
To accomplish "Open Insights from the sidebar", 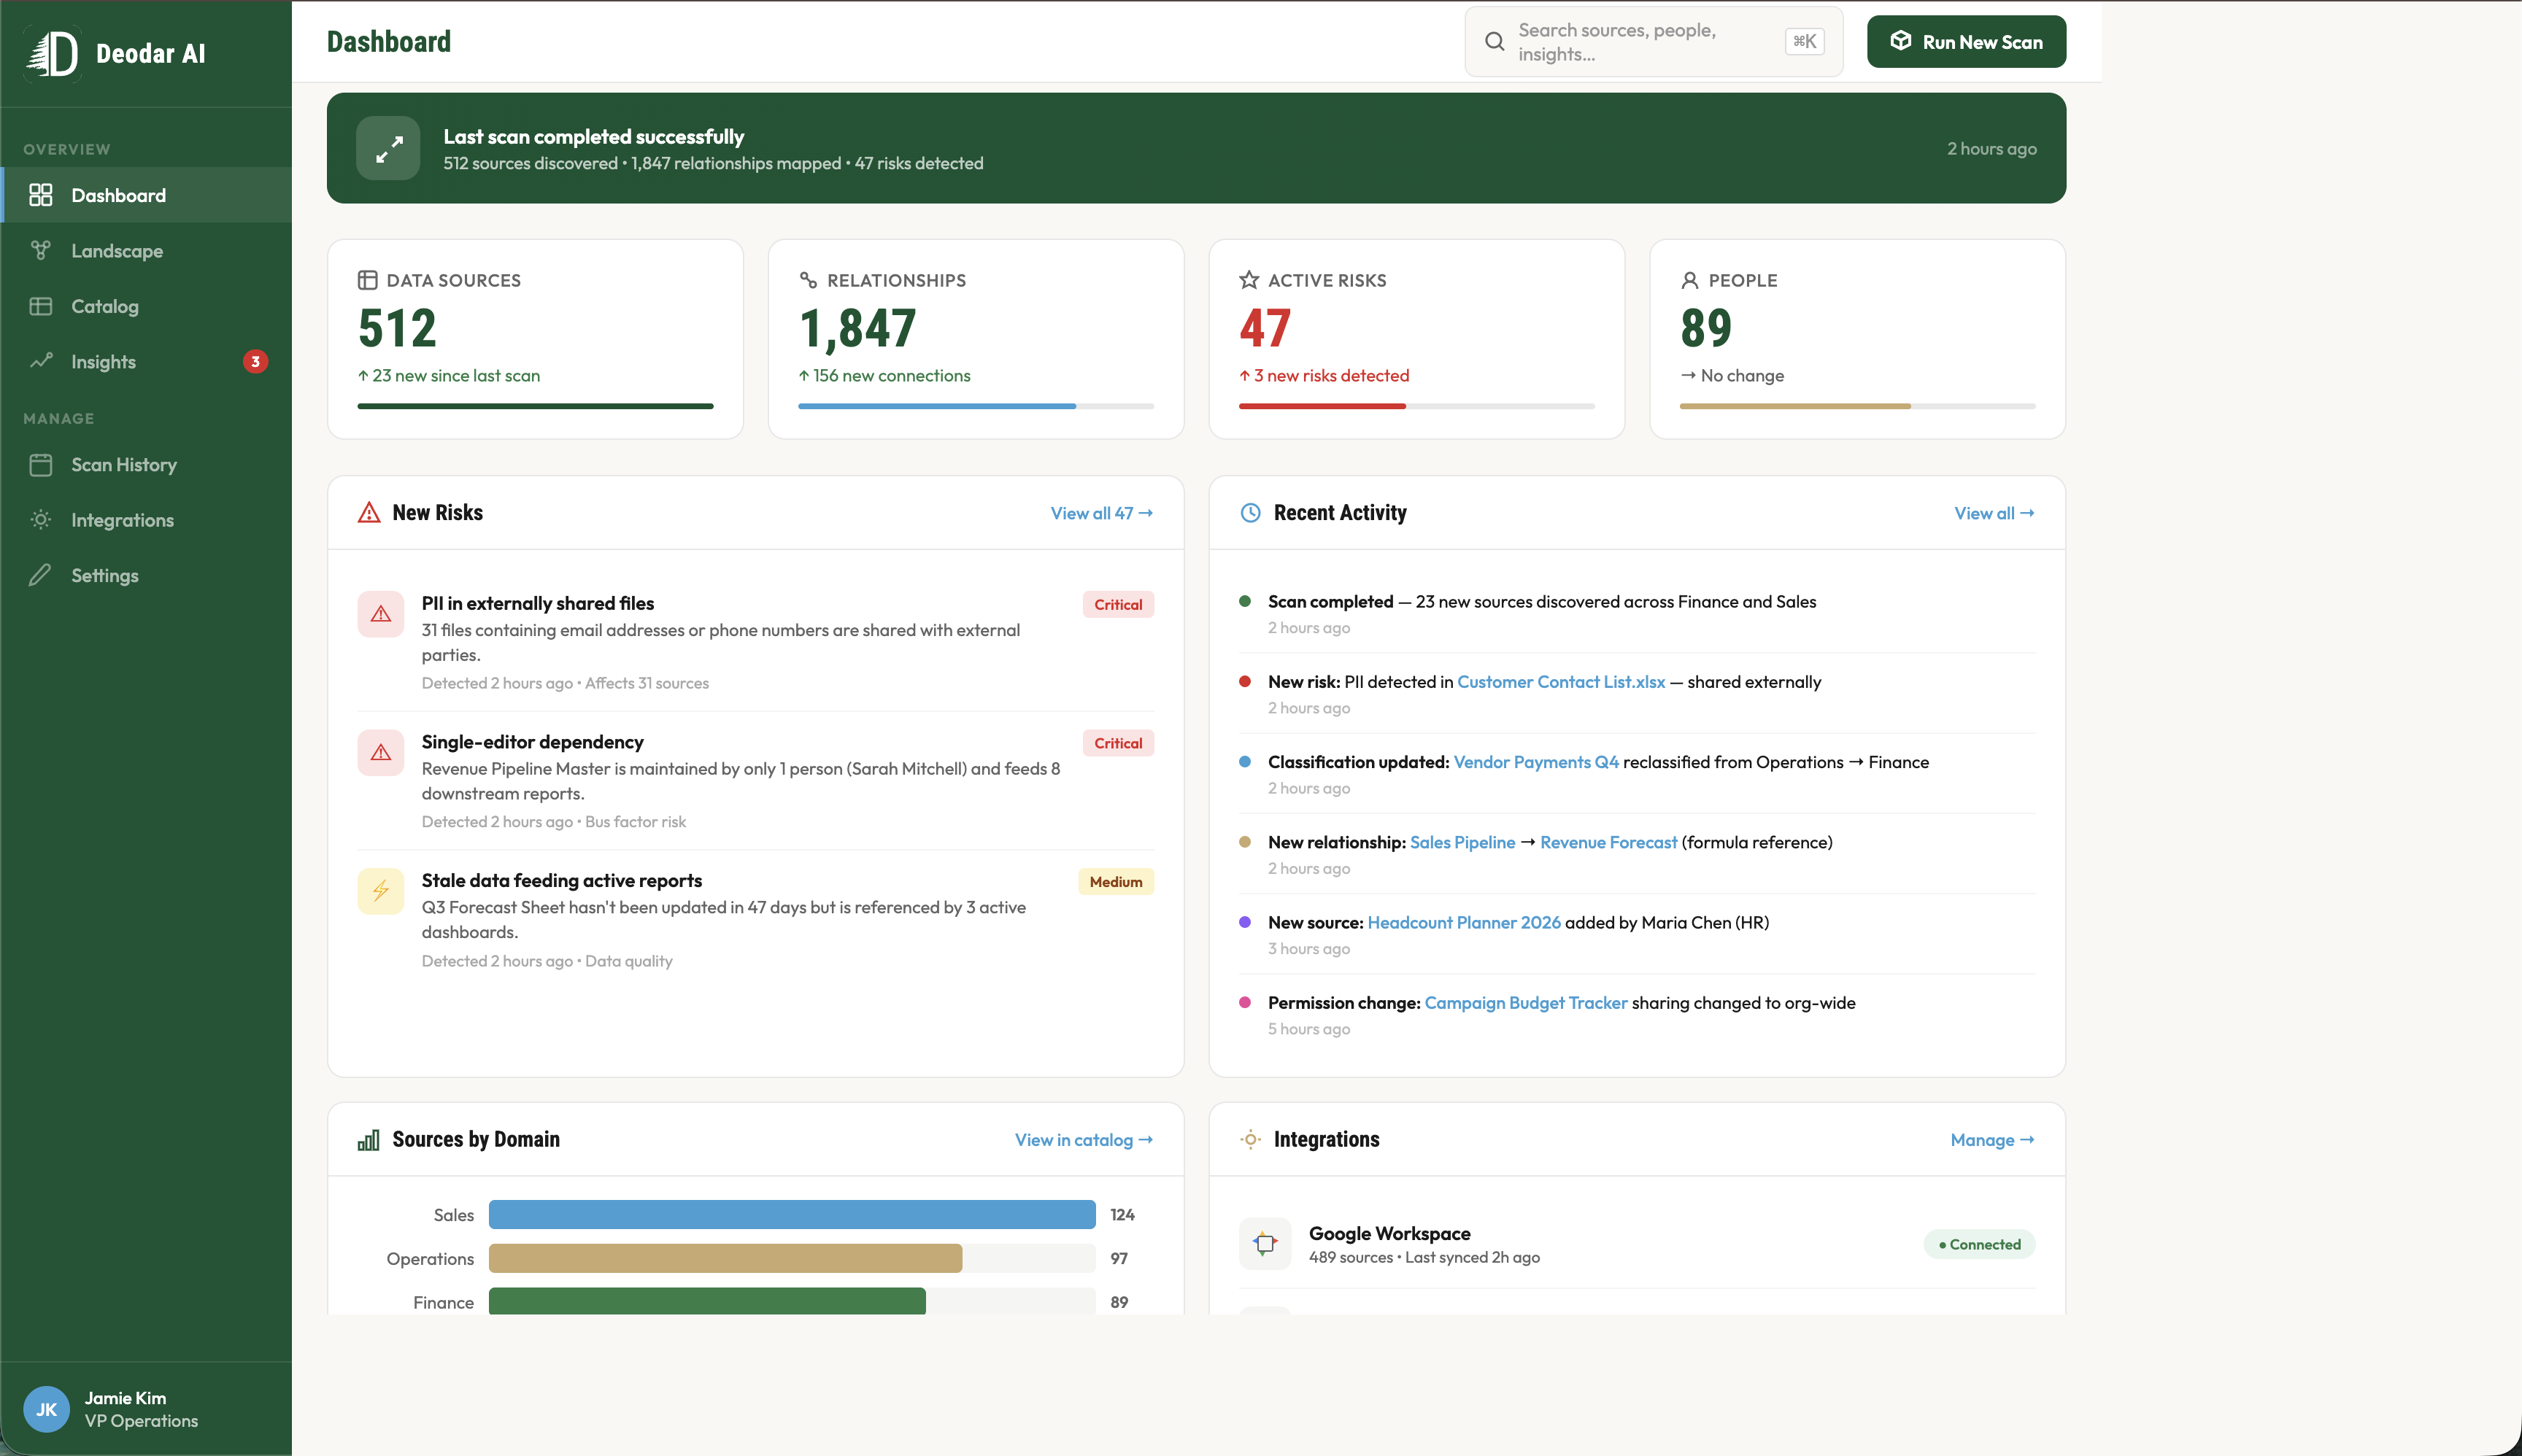I will click(x=103, y=361).
